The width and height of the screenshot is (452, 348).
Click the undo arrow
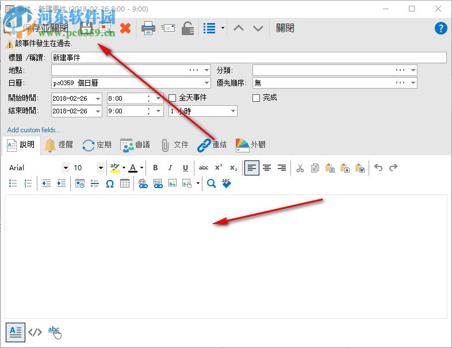(x=378, y=167)
